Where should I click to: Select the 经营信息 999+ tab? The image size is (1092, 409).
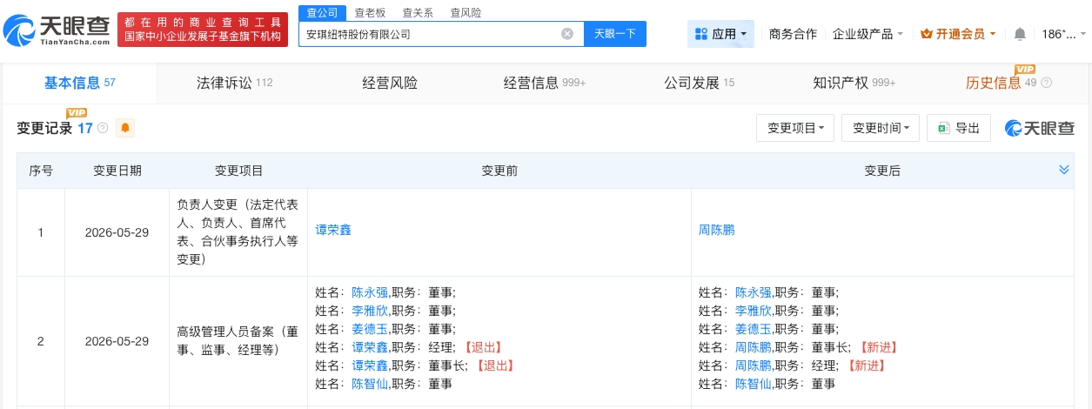coord(545,83)
